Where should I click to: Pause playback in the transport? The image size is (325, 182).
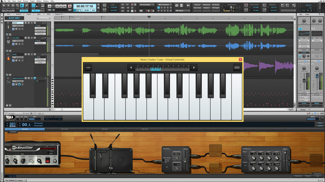pos(61,6)
